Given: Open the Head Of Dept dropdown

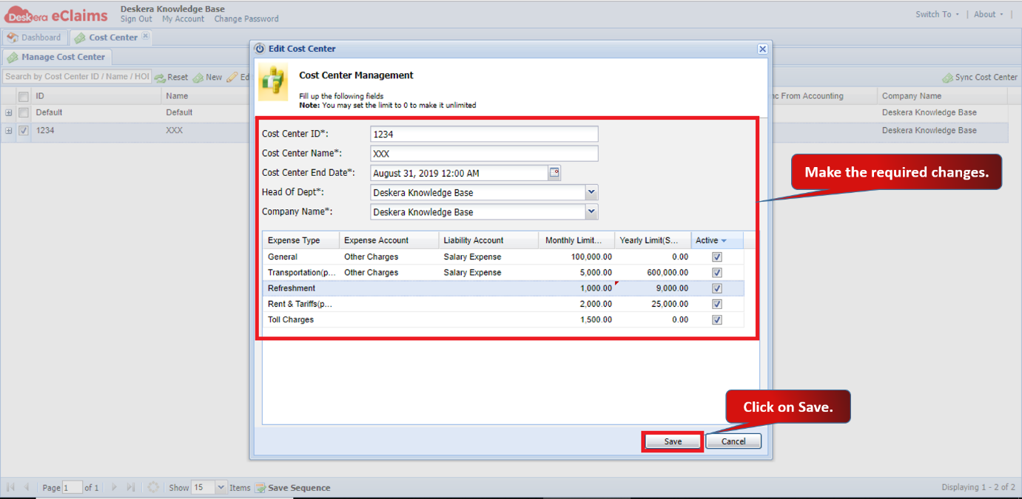Looking at the screenshot, I should pyautogui.click(x=591, y=192).
